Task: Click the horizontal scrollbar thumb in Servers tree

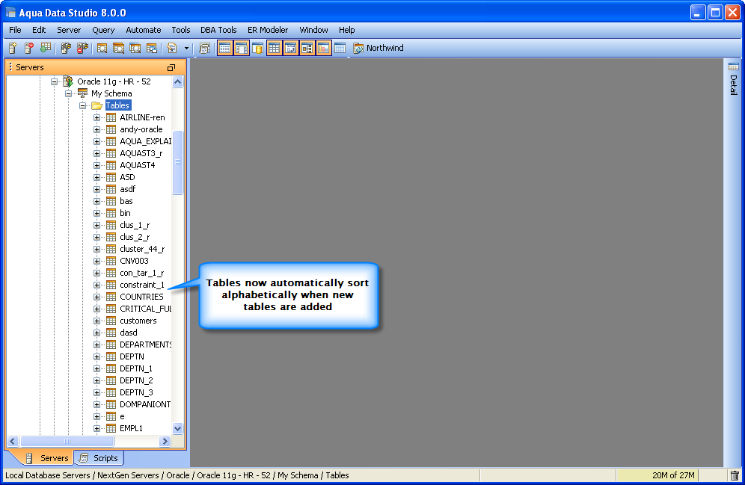Action: [67, 442]
